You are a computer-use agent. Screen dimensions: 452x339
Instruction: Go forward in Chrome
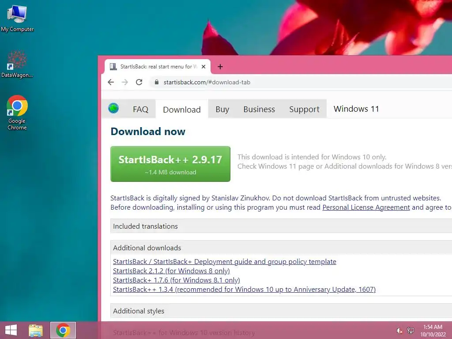pyautogui.click(x=125, y=82)
